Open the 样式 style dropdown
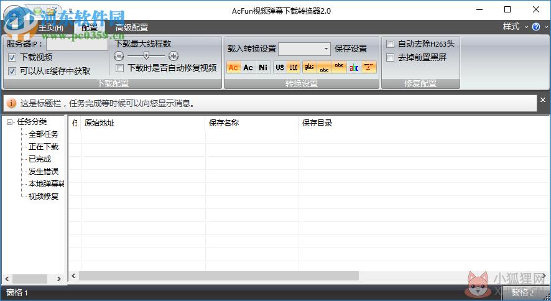Screen dimensions: 551x301 coord(516,27)
